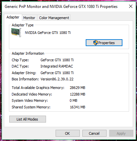Click the UAC shield icon on Properties
Viewport: 137px width, 141px height.
(x=96, y=43)
